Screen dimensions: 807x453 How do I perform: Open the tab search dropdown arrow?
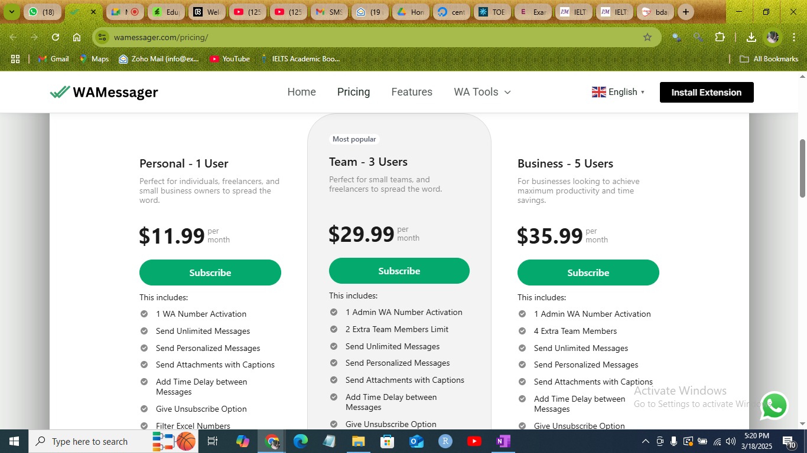(11, 12)
